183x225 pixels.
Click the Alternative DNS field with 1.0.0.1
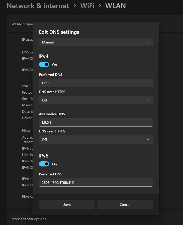96,122
